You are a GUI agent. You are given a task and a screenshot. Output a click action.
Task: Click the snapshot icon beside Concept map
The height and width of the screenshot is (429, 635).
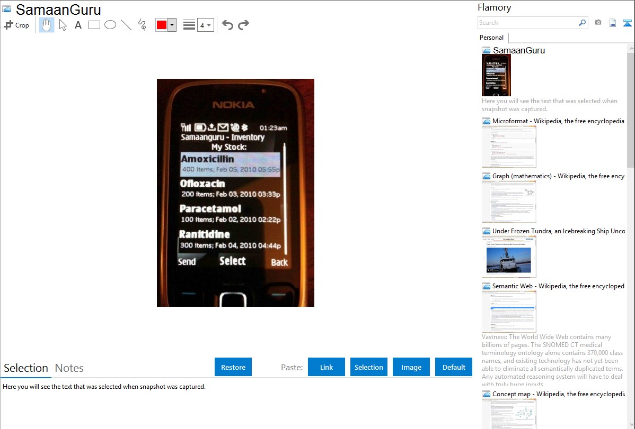click(486, 394)
